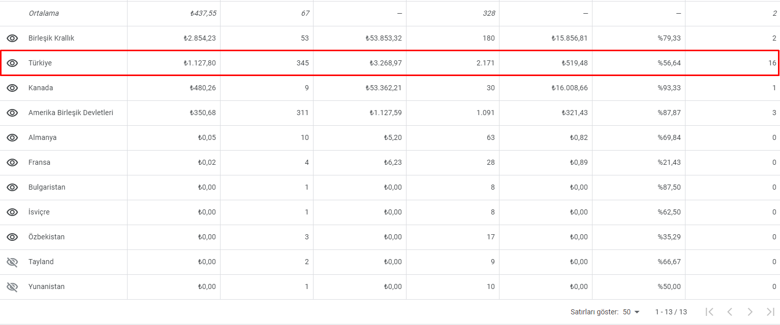Click the Almanya visibility eye icon
Screen dimensions: 780x325
click(x=12, y=137)
